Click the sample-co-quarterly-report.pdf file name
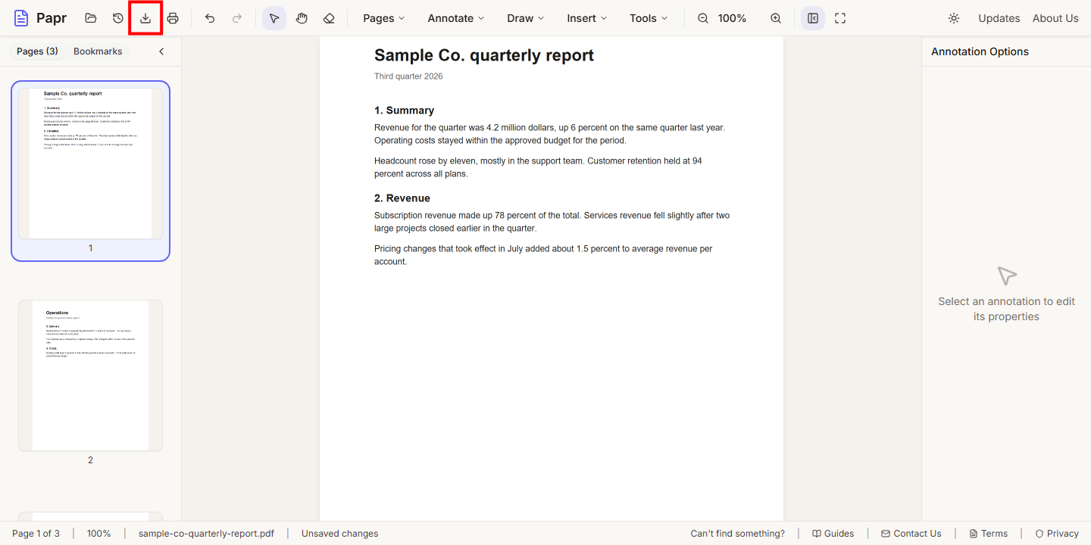Screen dimensions: 1091x545 (206, 534)
